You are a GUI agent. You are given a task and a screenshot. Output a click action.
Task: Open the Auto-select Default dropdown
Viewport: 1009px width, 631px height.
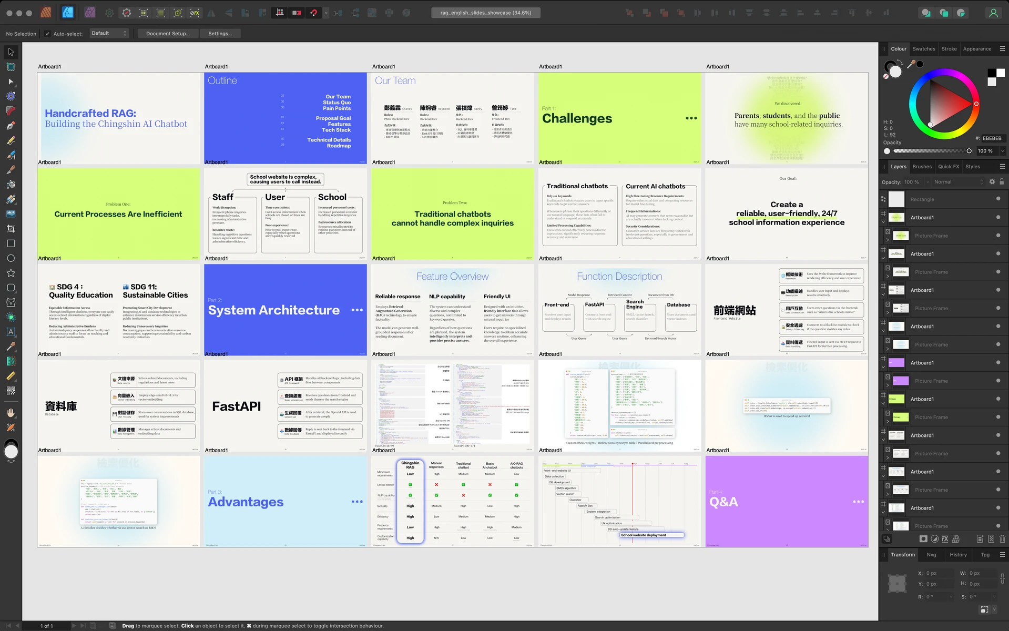[109, 33]
